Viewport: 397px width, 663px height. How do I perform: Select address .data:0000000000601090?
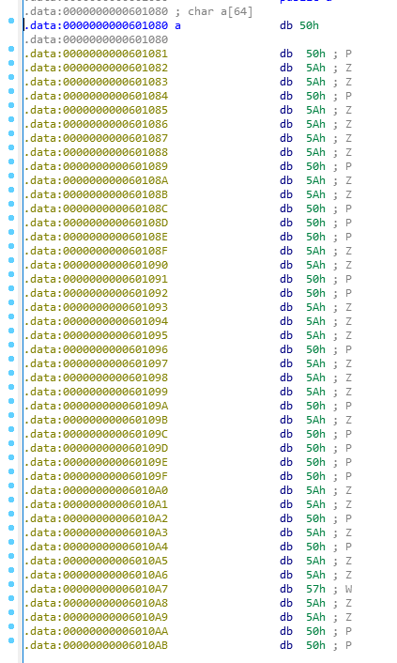point(96,265)
